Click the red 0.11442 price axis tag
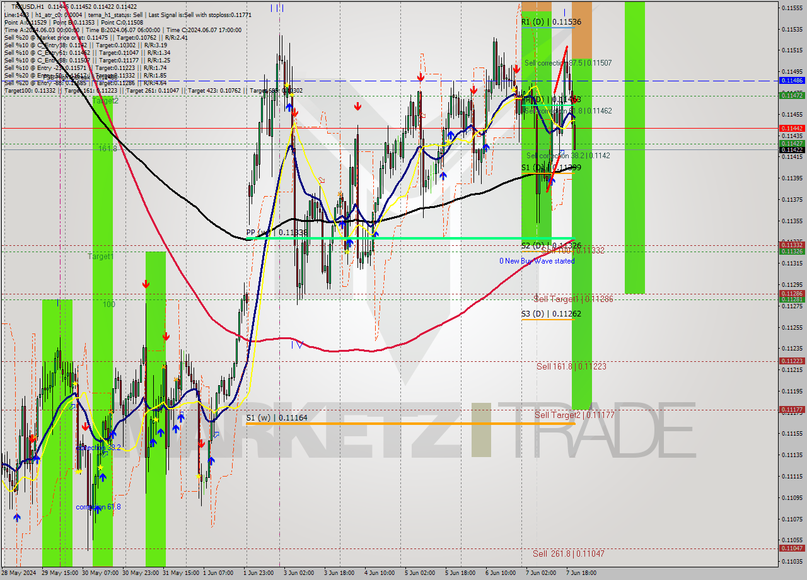807x580 pixels. 792,128
